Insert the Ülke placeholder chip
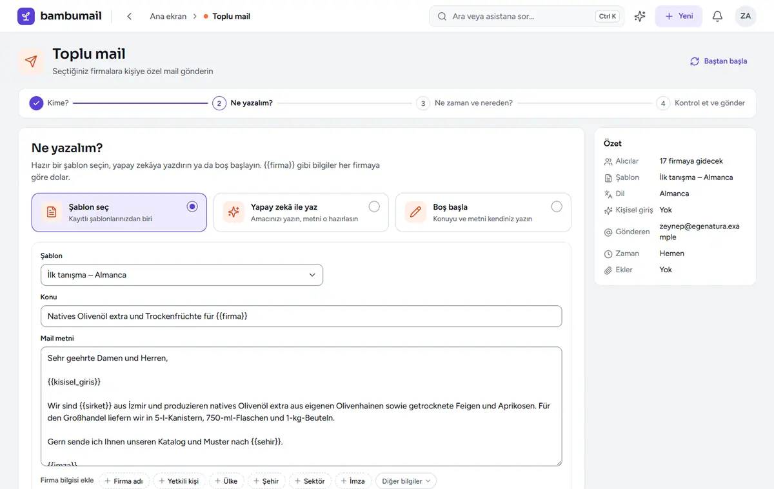This screenshot has height=489, width=774. [x=226, y=481]
